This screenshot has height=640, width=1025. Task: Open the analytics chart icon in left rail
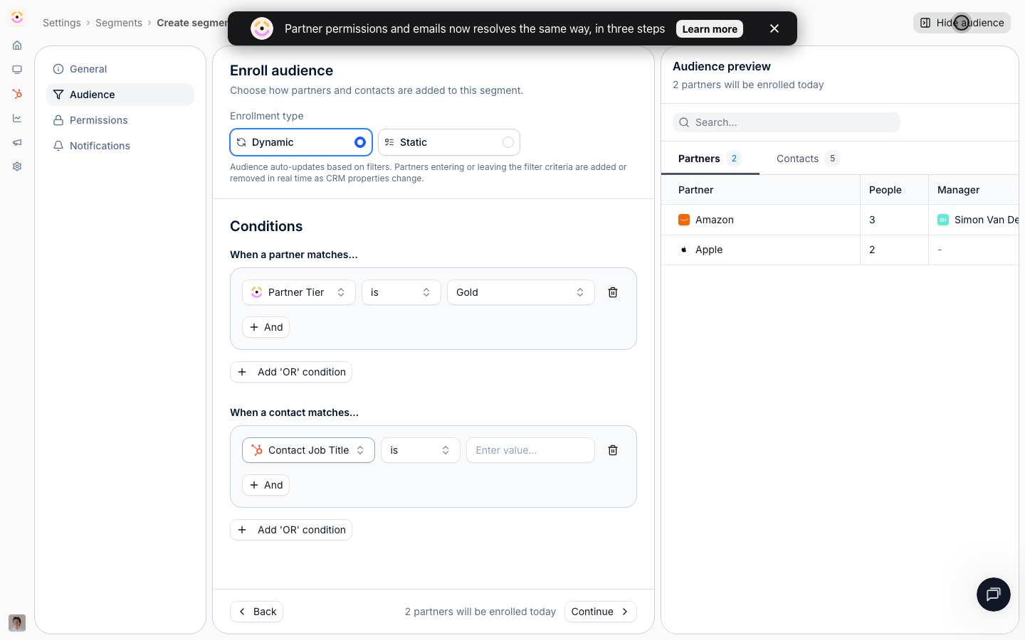click(x=17, y=118)
